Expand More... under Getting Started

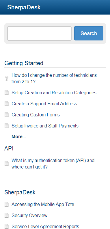[19, 137]
